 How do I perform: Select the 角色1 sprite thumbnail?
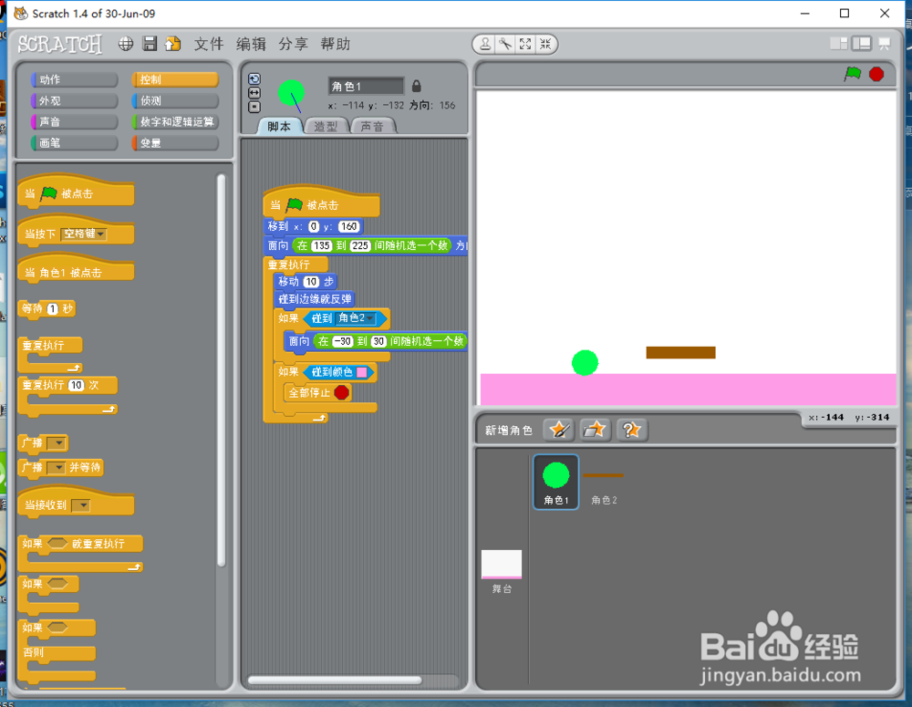click(x=556, y=482)
